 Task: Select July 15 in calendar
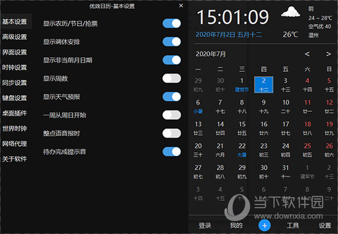click(242, 128)
